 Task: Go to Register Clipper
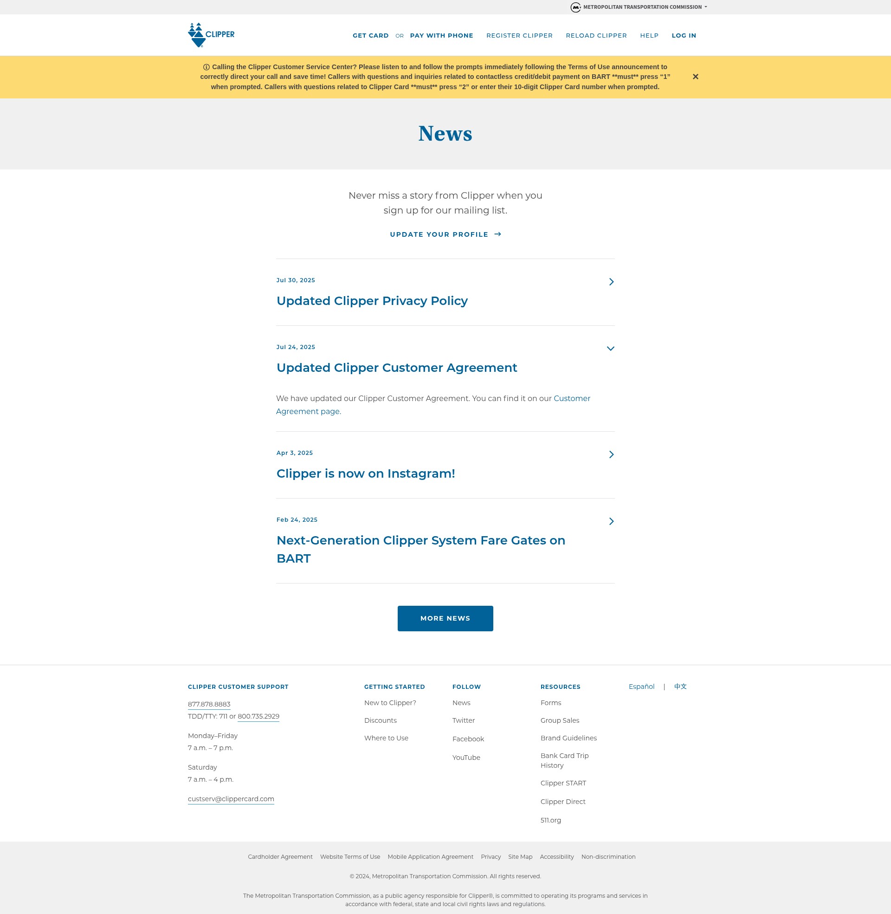(519, 36)
